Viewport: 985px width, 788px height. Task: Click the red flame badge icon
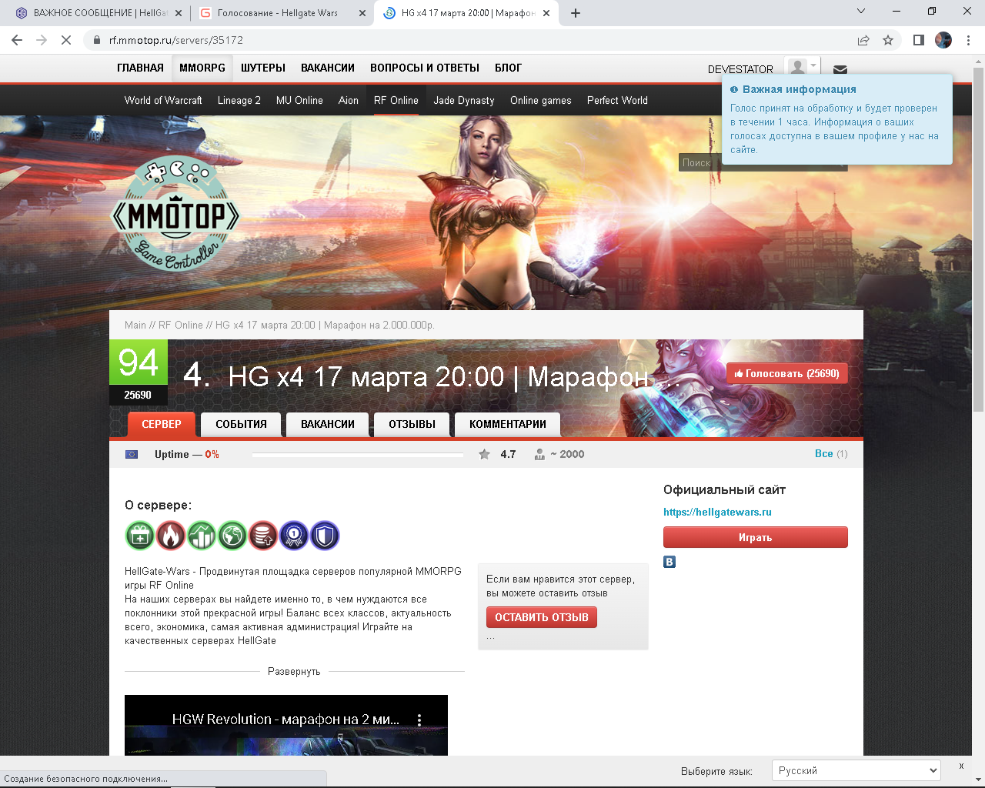(x=171, y=535)
